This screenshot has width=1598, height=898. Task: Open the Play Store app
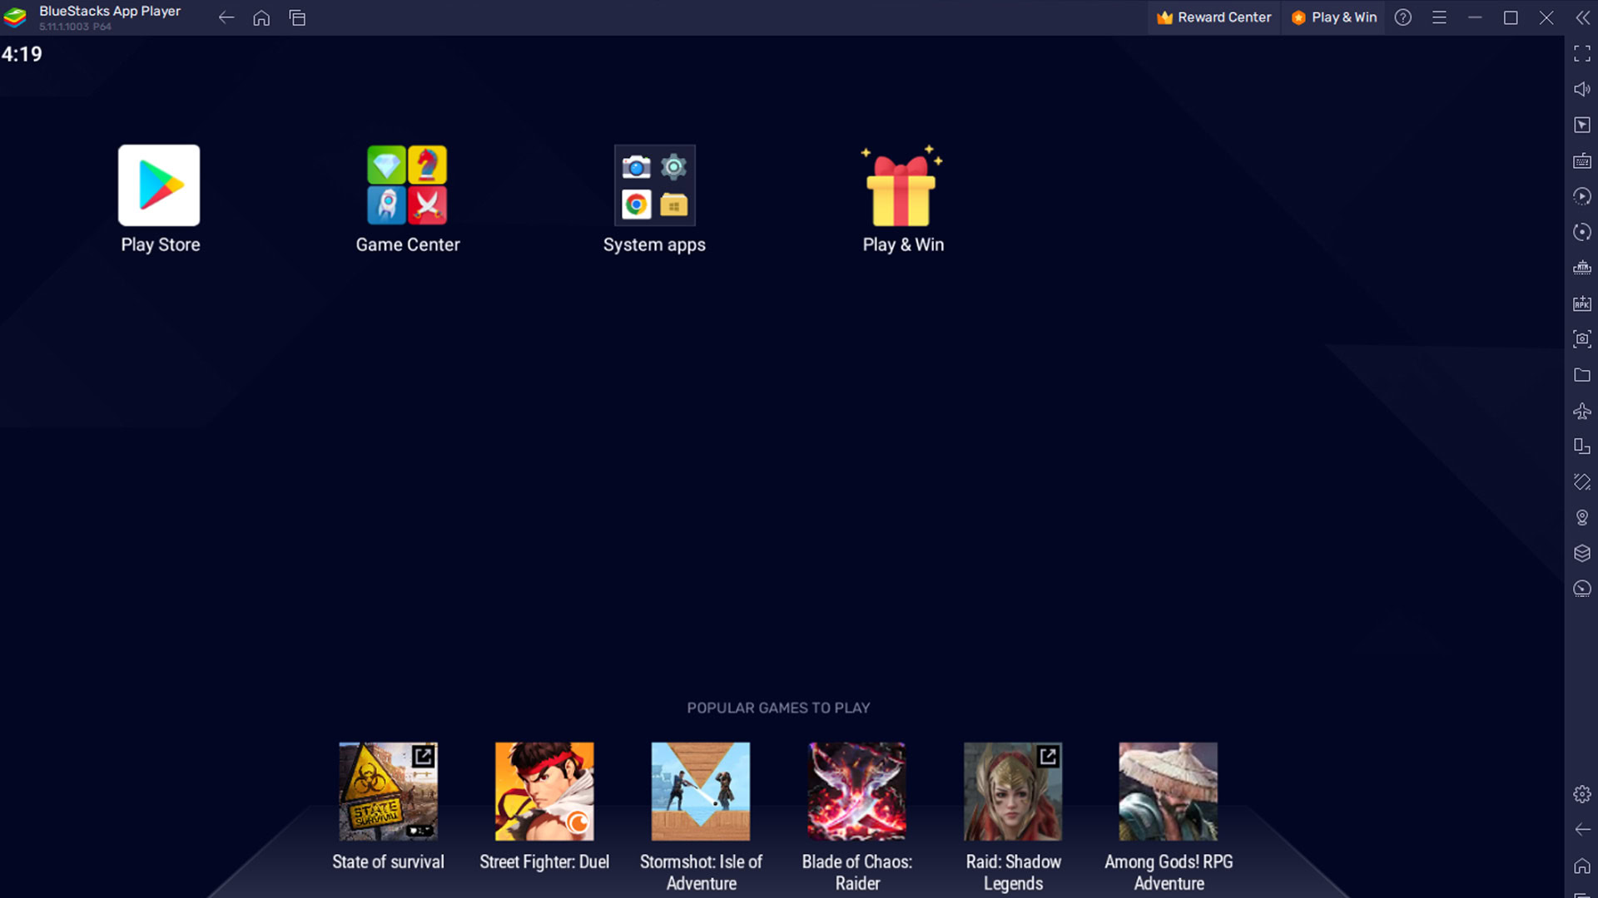(x=159, y=185)
